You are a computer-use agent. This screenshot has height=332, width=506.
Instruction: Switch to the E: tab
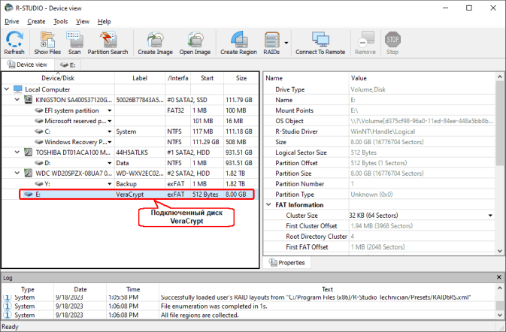coord(68,65)
